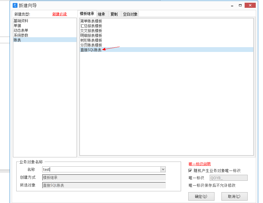Screen dimensions: 263x203
Task: Select 账表 in the type list
Action: pyautogui.click(x=17, y=40)
